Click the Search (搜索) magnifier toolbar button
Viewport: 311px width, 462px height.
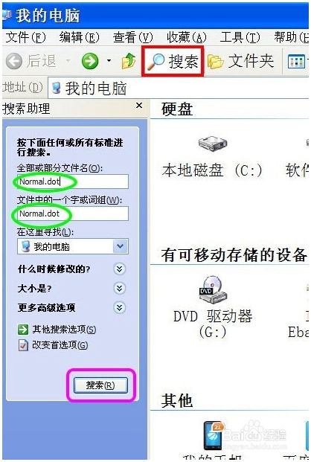tap(173, 61)
